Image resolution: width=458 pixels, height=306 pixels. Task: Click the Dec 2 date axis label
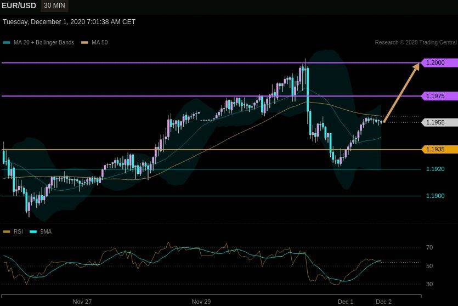click(383, 302)
